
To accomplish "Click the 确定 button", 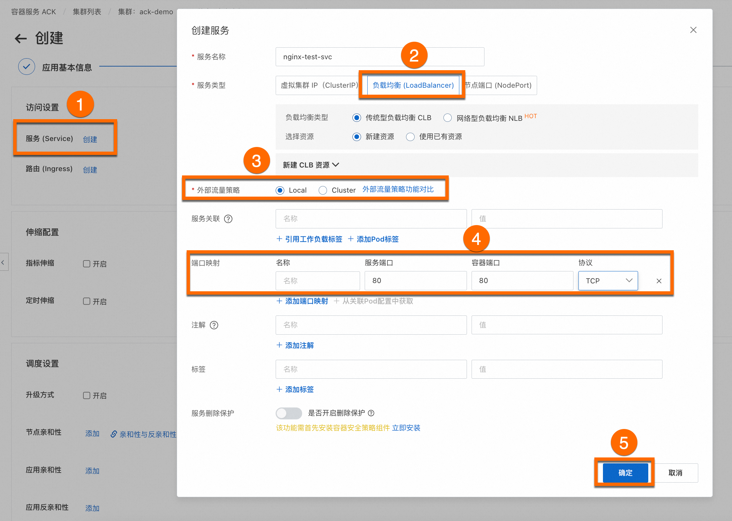I will [625, 473].
